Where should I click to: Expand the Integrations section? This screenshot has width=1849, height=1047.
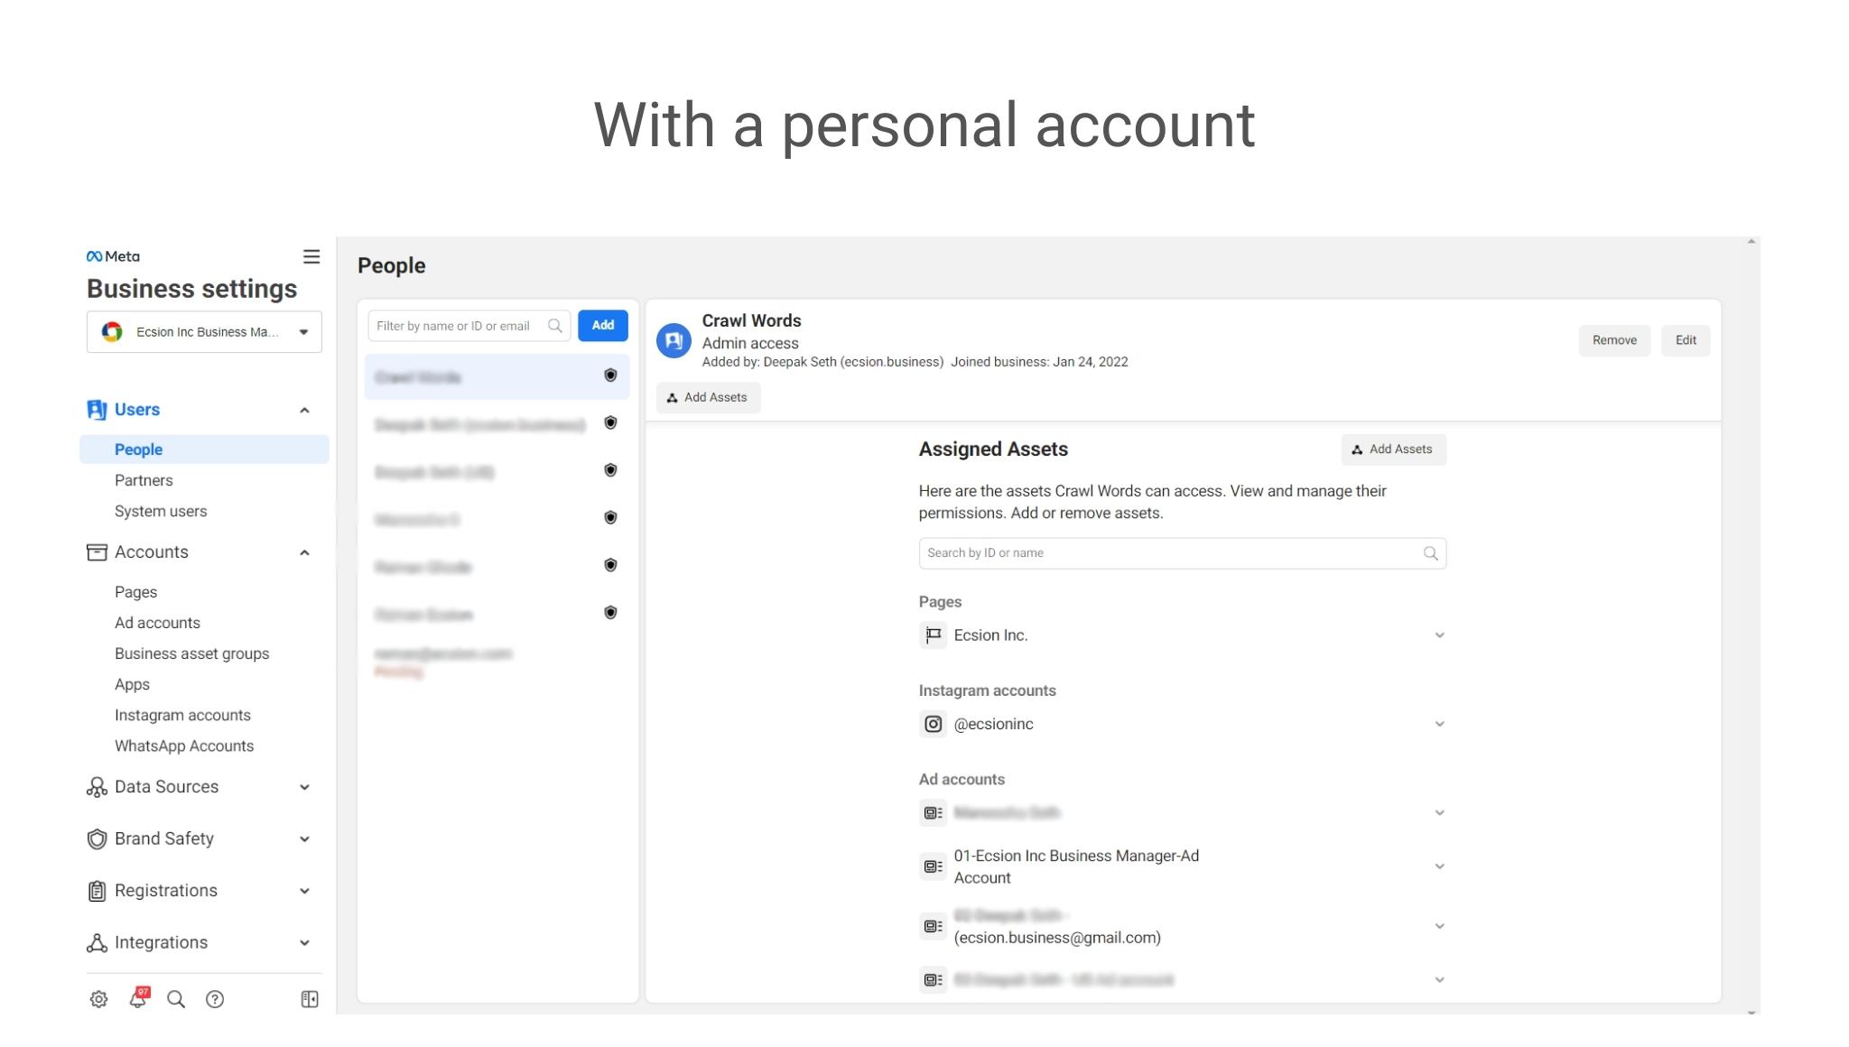tap(305, 943)
